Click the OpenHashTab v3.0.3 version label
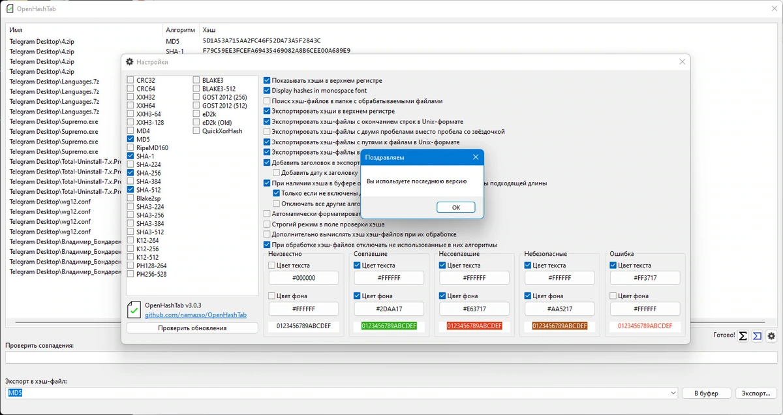This screenshot has width=783, height=415. pyautogui.click(x=173, y=305)
